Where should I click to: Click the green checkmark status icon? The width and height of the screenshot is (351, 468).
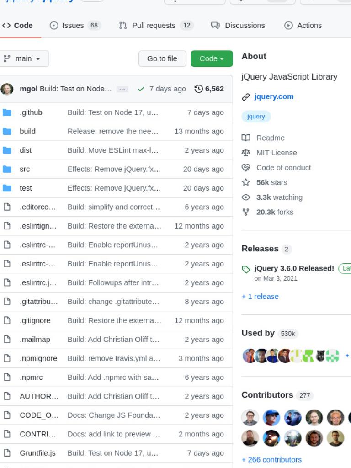click(141, 89)
